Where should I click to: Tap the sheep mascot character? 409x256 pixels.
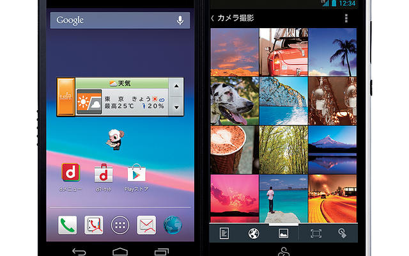[116, 140]
